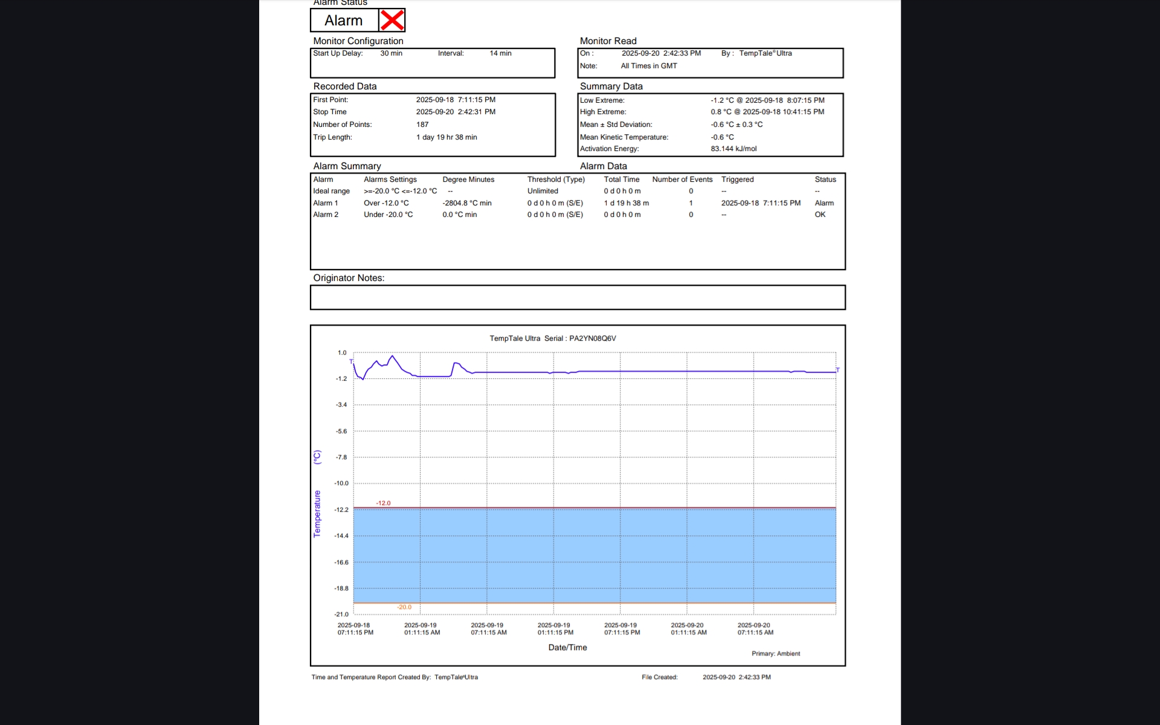Click the Temperature y-axis label

pos(317,514)
